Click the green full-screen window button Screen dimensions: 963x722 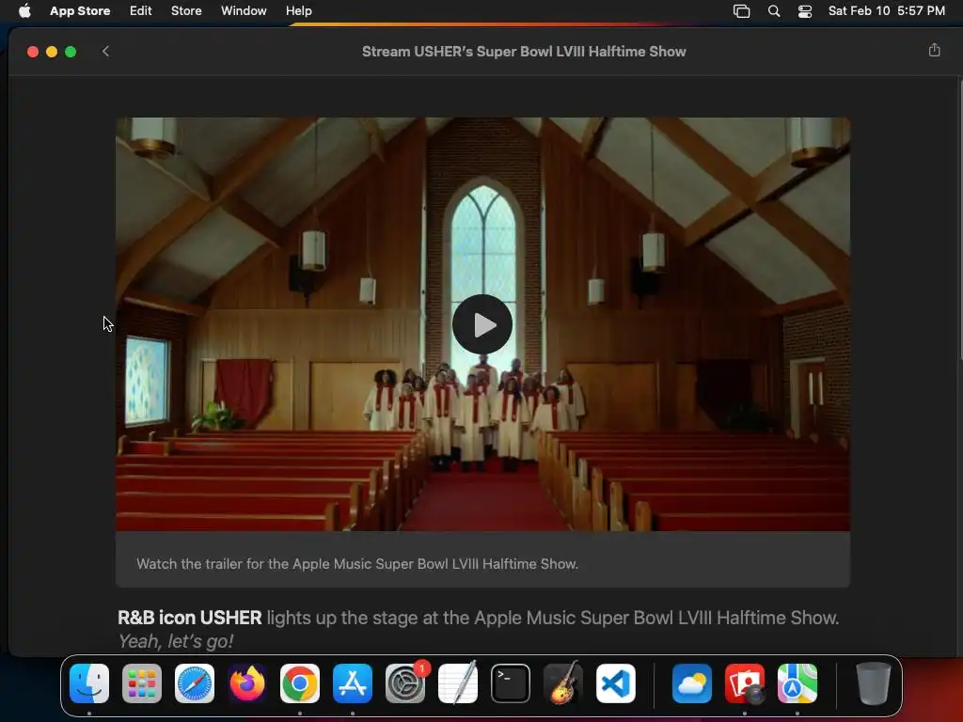coord(71,52)
